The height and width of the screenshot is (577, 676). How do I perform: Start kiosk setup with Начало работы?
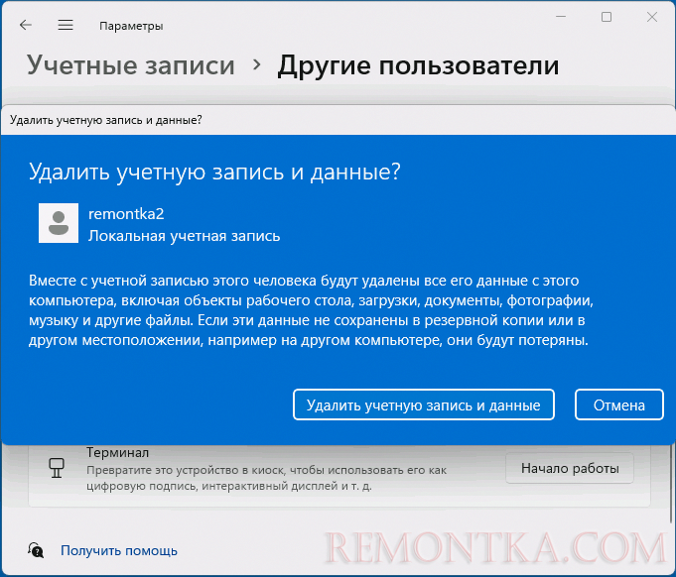570,468
